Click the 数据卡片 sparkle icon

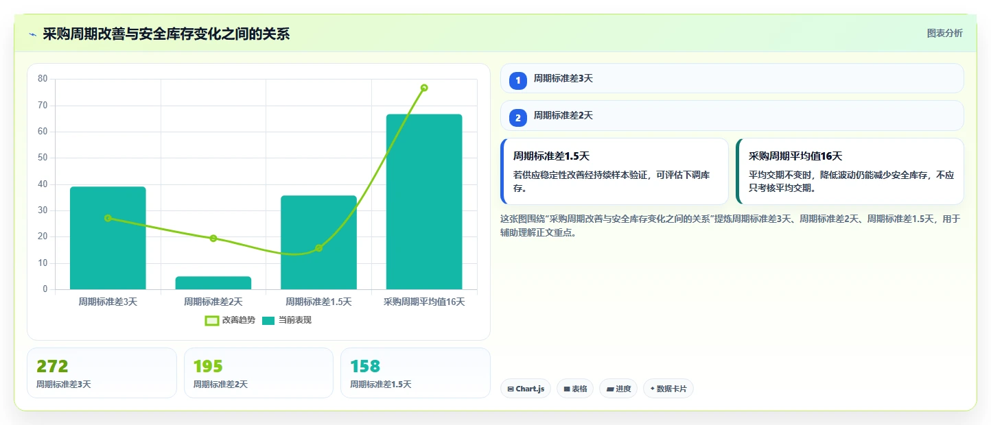pos(653,389)
